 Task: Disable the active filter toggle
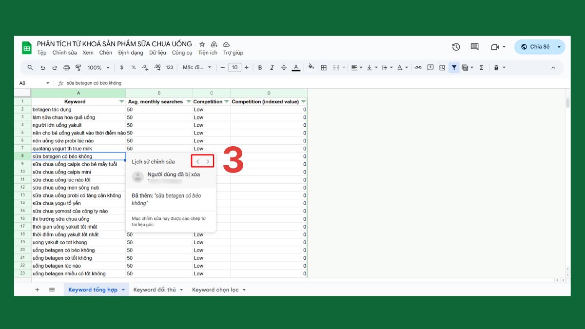(x=454, y=68)
